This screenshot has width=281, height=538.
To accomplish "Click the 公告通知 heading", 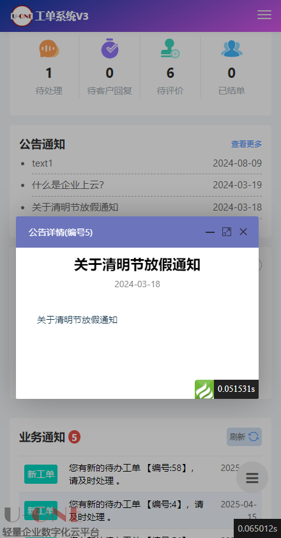I will pos(42,144).
